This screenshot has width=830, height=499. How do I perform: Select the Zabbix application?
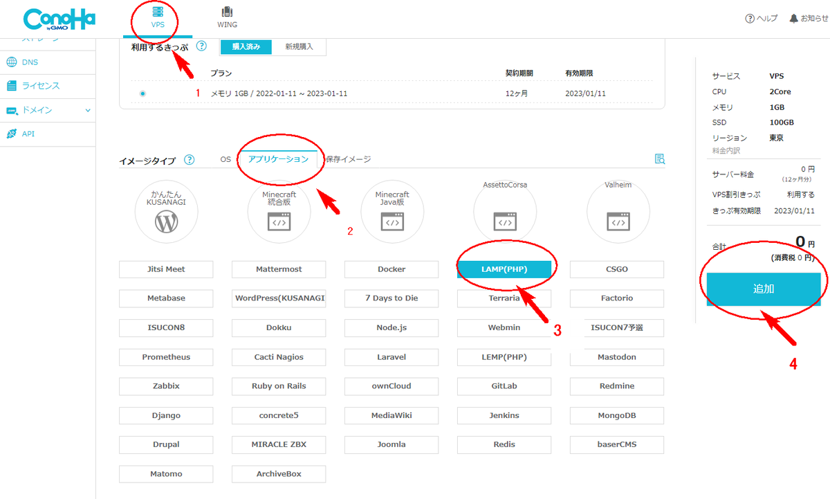(x=166, y=386)
